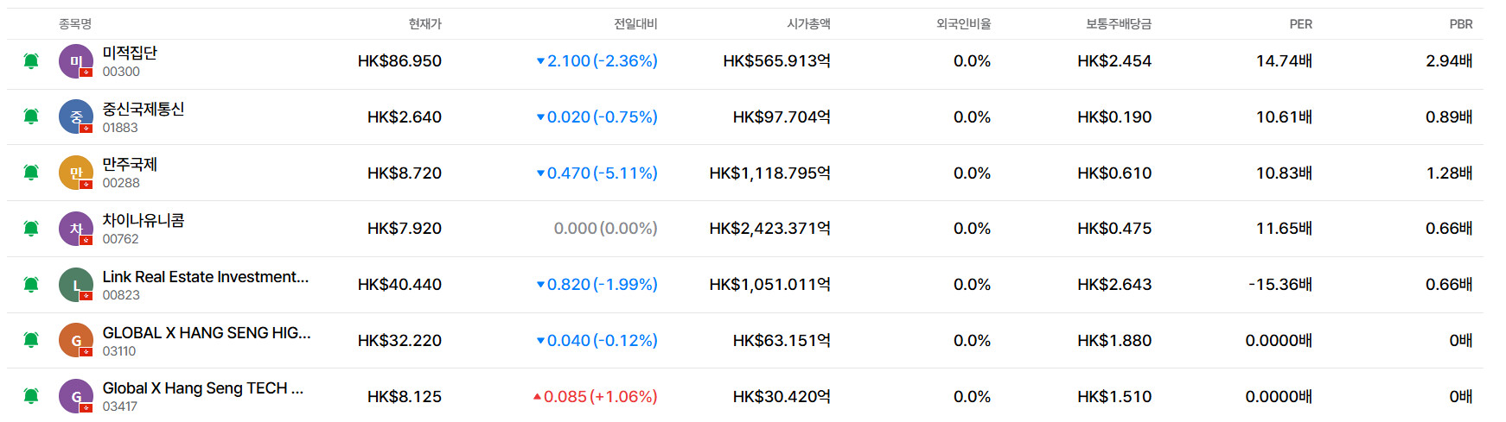Click PER value 14.74배
The height and width of the screenshot is (422, 1506).
(x=1284, y=61)
